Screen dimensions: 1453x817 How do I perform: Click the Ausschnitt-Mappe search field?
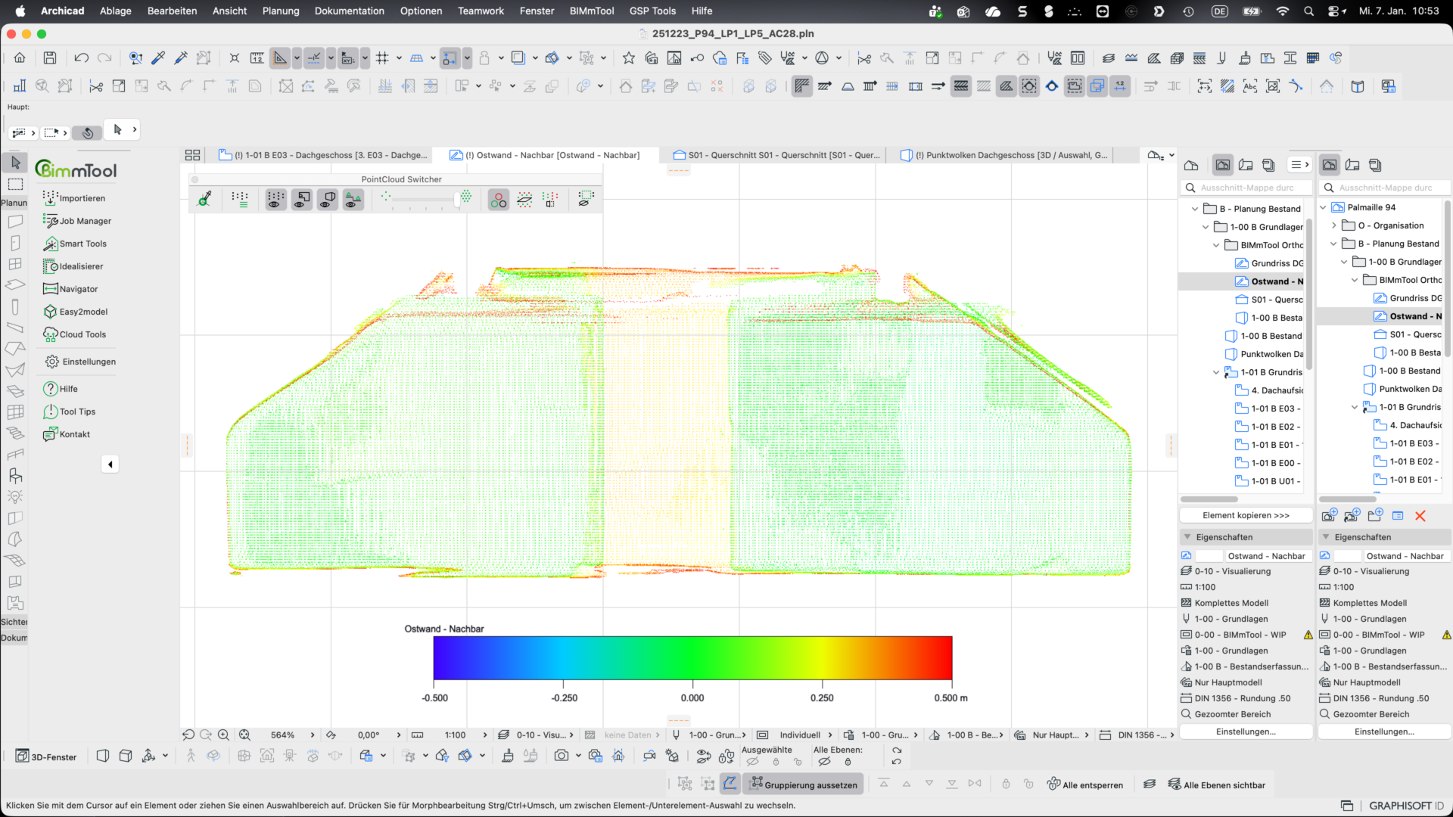click(x=1246, y=188)
